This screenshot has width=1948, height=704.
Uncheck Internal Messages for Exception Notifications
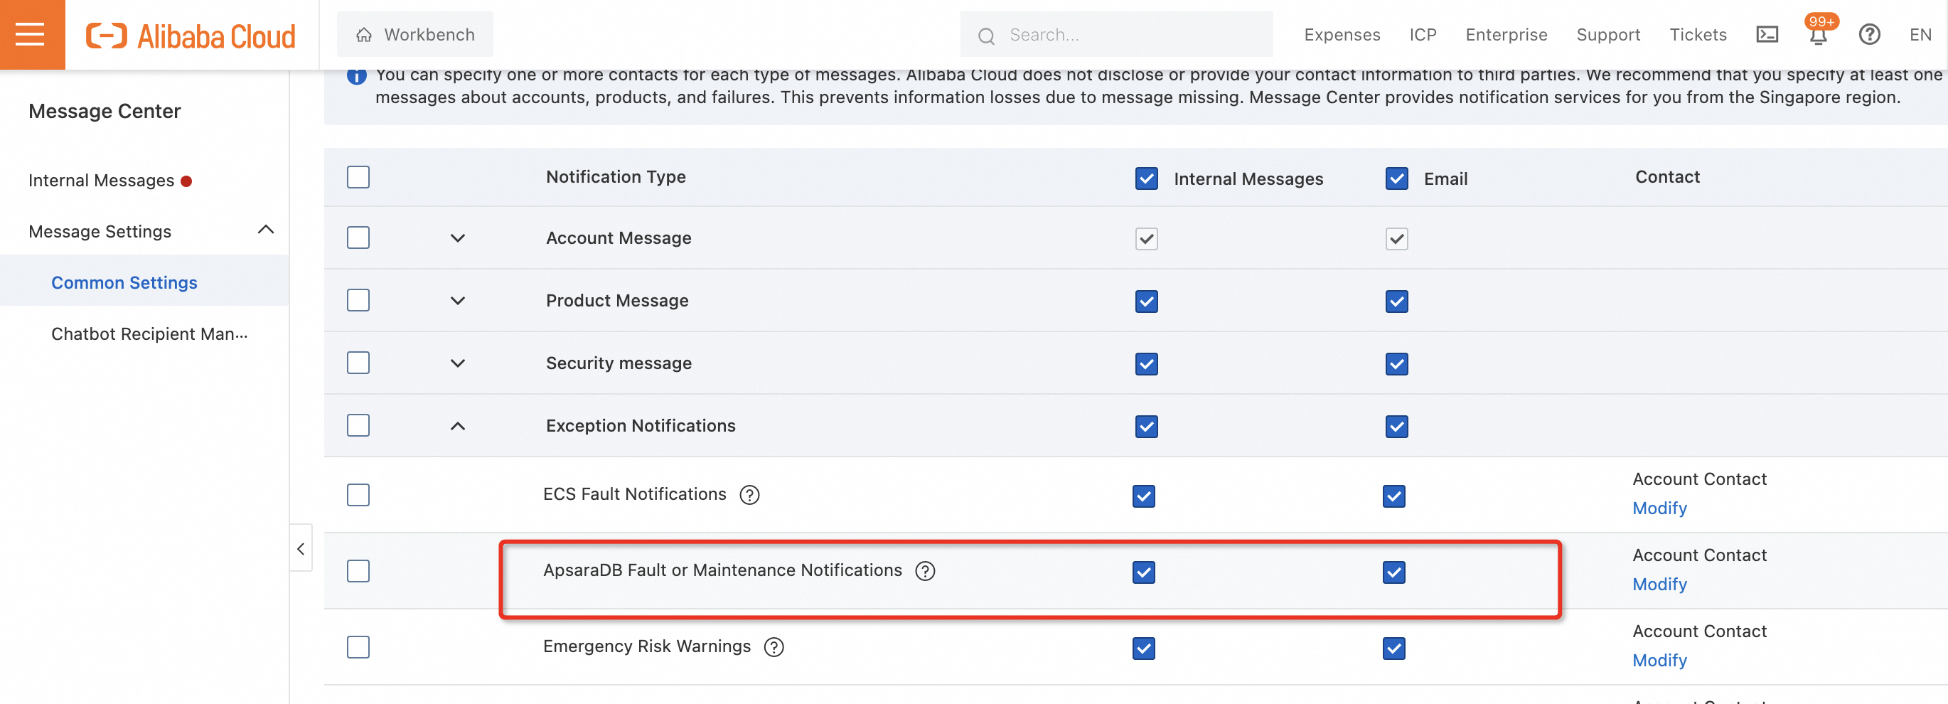(x=1147, y=427)
